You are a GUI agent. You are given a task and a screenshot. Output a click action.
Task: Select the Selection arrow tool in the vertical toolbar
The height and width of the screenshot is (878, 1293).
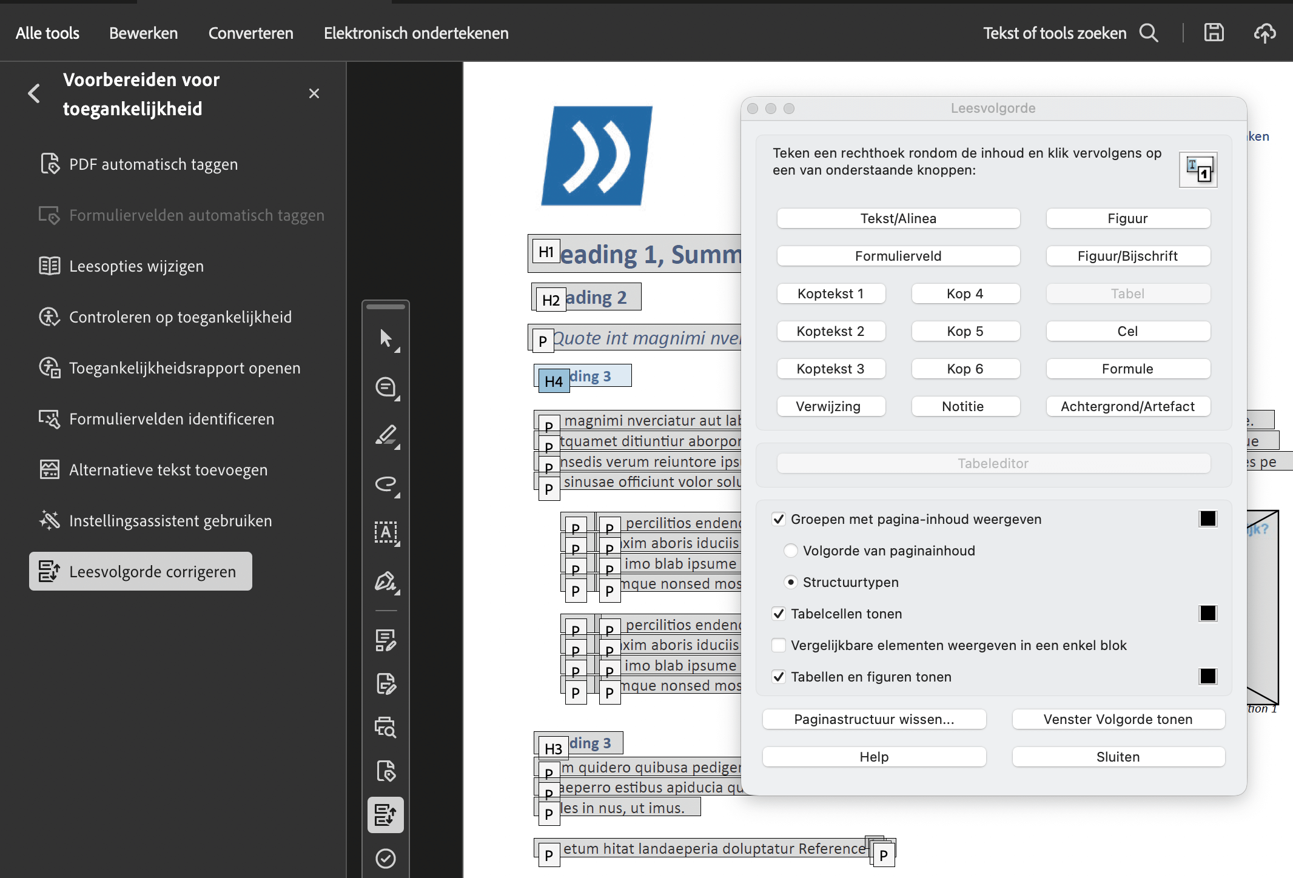pyautogui.click(x=386, y=339)
